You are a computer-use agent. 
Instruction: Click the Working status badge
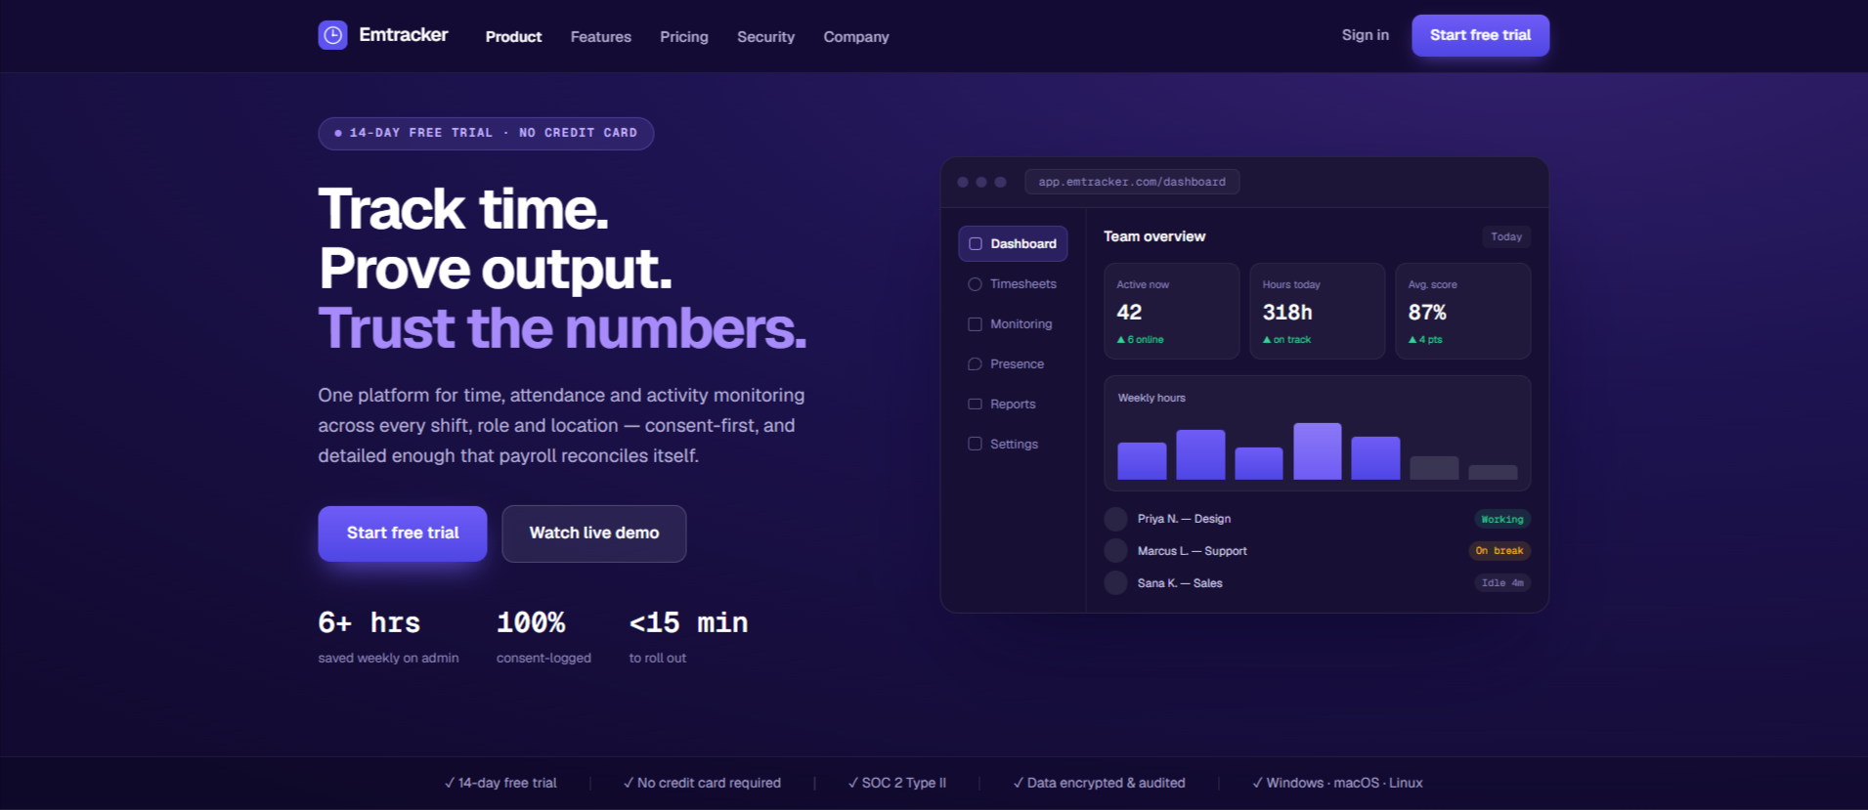pos(1501,519)
